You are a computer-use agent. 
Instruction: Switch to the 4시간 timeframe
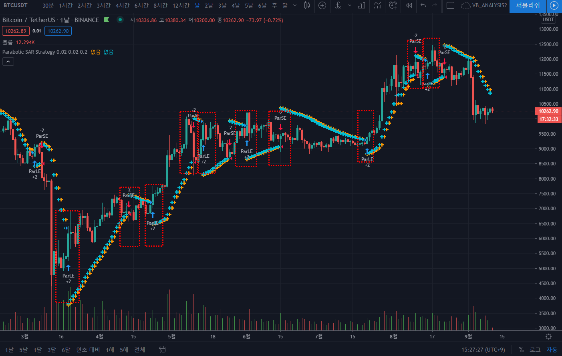coord(123,6)
